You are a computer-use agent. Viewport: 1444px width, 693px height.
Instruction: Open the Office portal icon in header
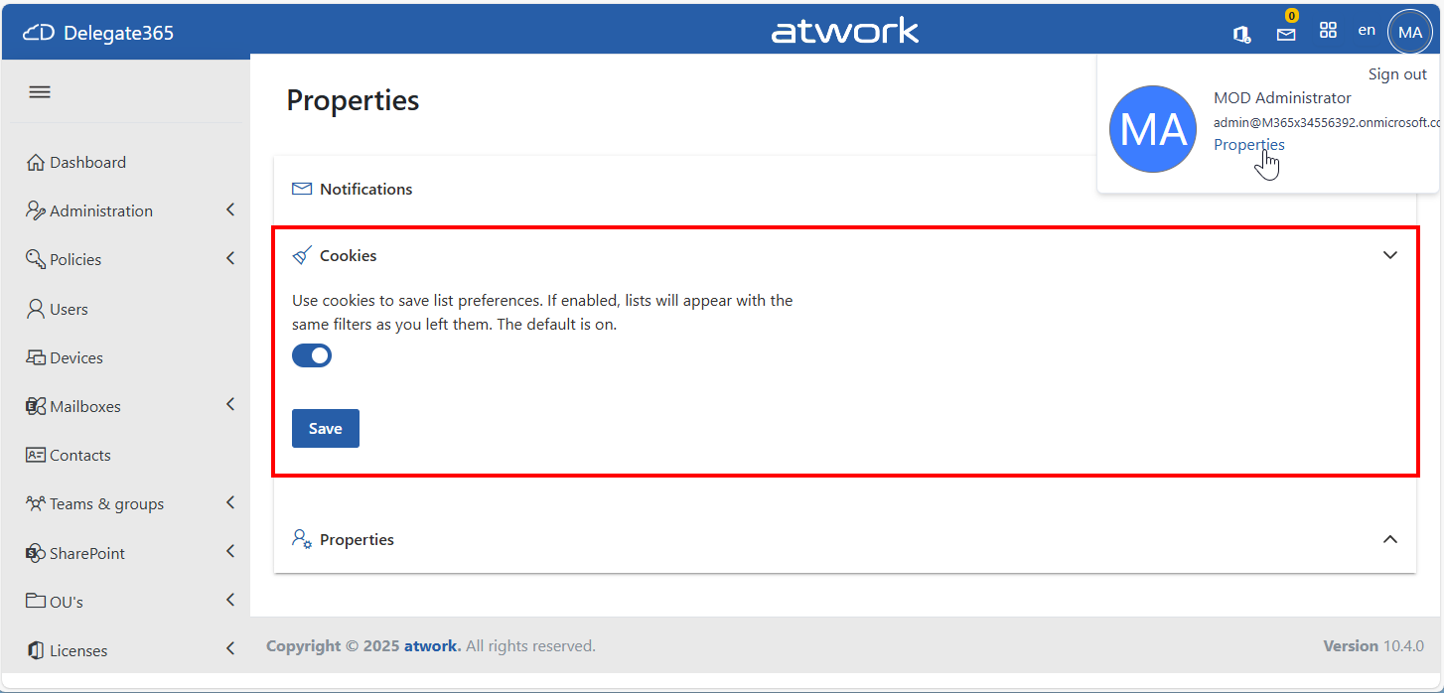(x=1241, y=33)
